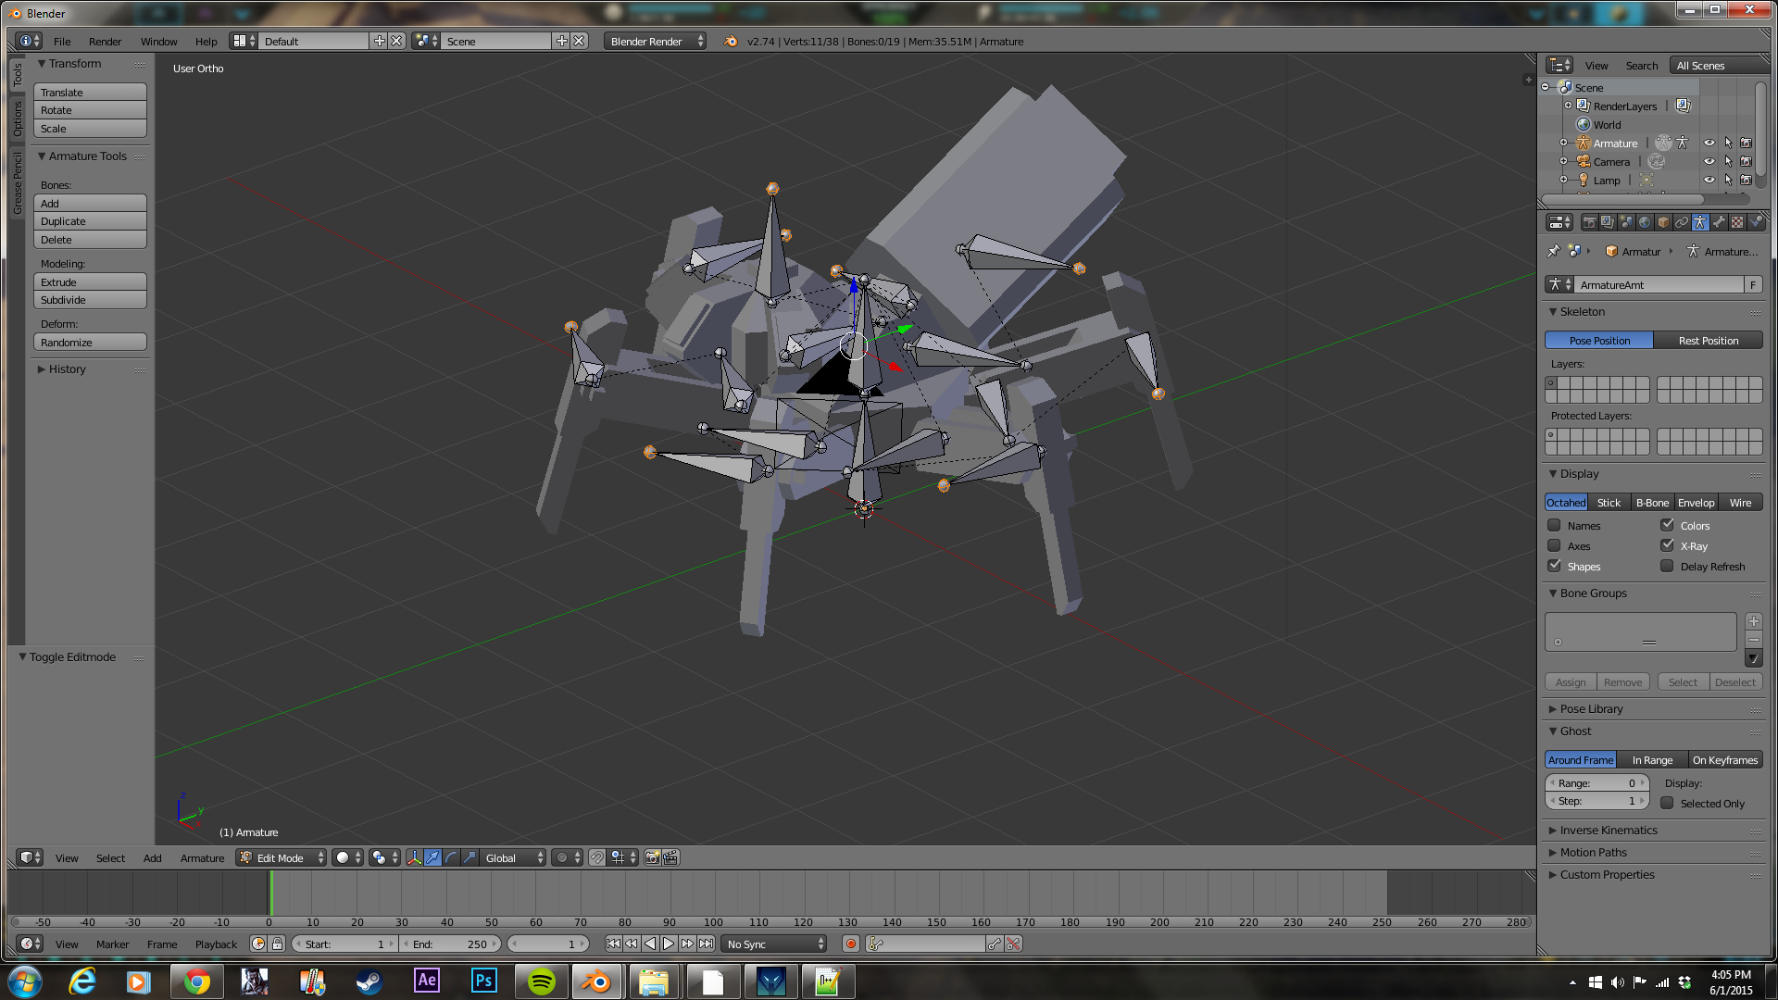Select the translate manipulator arrow icon
The width and height of the screenshot is (1778, 1000).
pos(432,857)
